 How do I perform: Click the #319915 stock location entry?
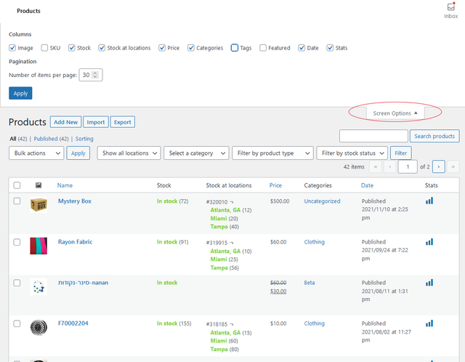[219, 243]
